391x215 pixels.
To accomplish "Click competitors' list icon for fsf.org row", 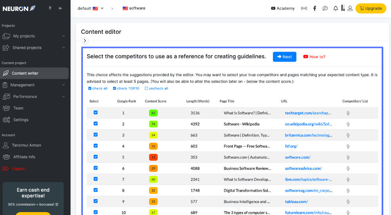I will pyautogui.click(x=348, y=147).
